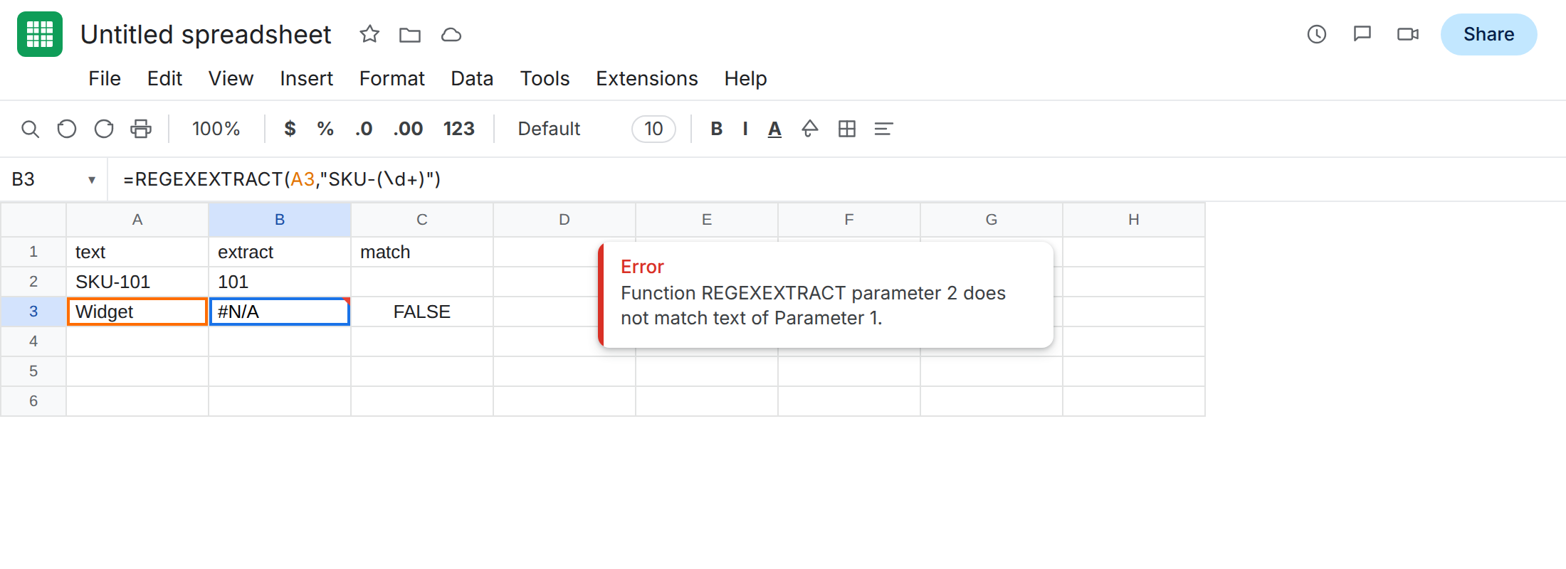Open the Help menu
Viewport: 1566px width, 569px height.
click(745, 78)
